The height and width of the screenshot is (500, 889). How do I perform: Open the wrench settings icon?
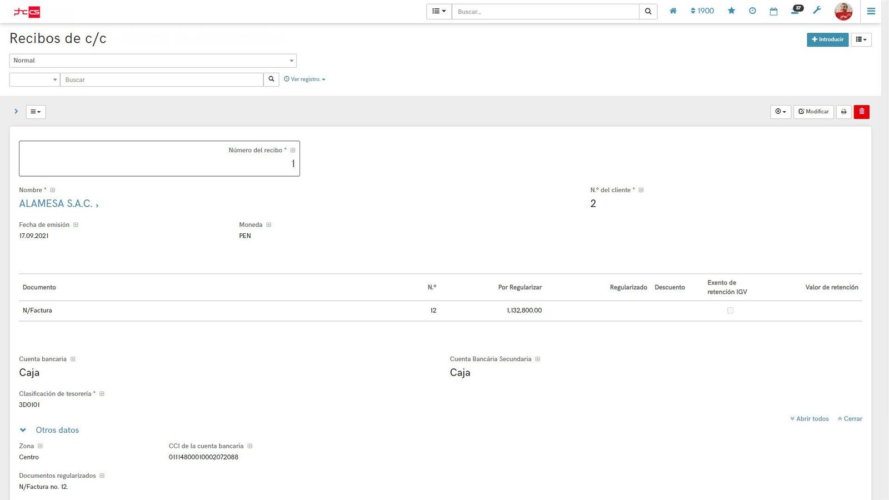[x=817, y=11]
